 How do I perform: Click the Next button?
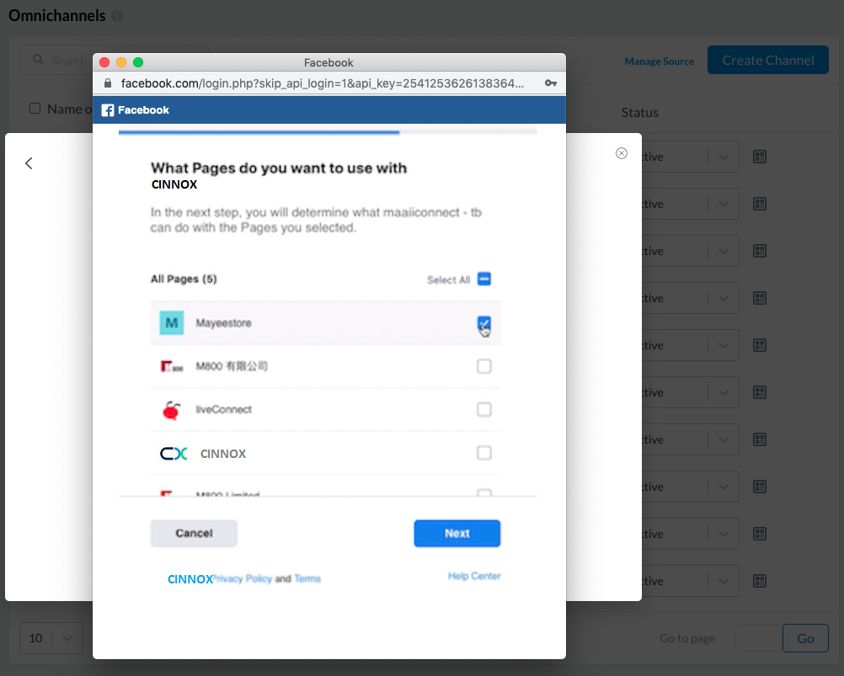click(x=457, y=534)
